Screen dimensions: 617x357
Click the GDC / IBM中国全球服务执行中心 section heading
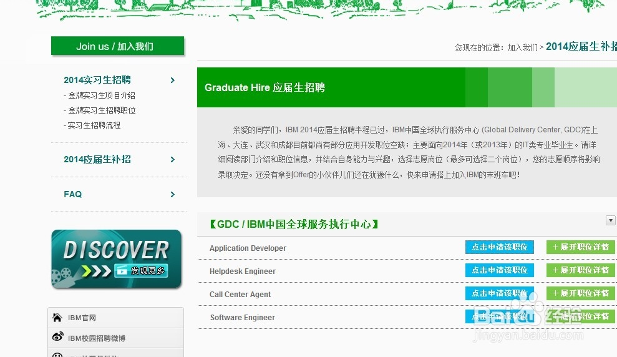click(294, 224)
